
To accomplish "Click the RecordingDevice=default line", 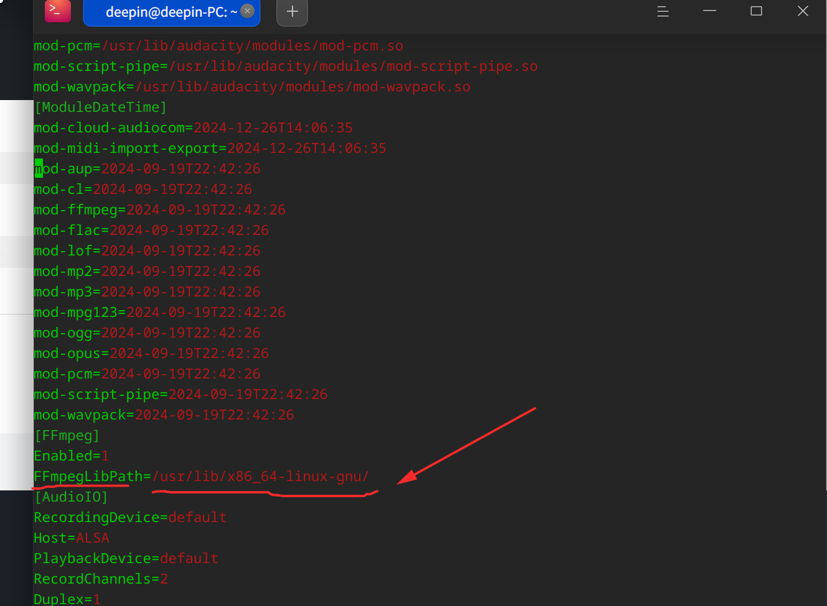I will pyautogui.click(x=130, y=517).
